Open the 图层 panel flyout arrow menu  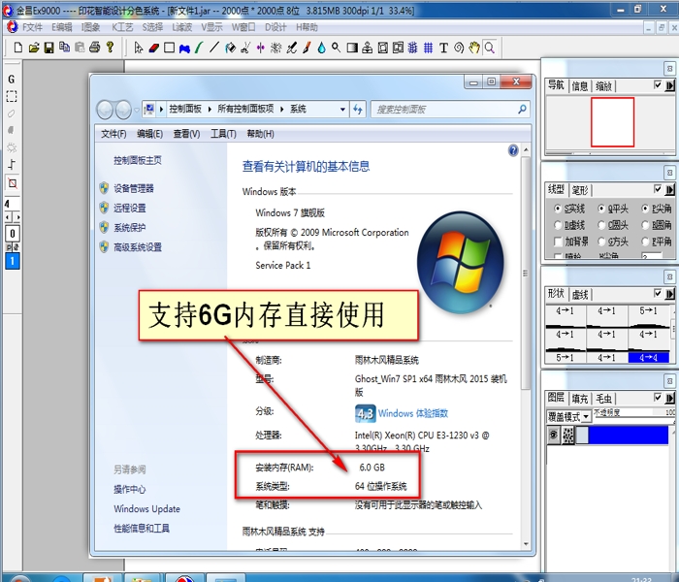(669, 398)
